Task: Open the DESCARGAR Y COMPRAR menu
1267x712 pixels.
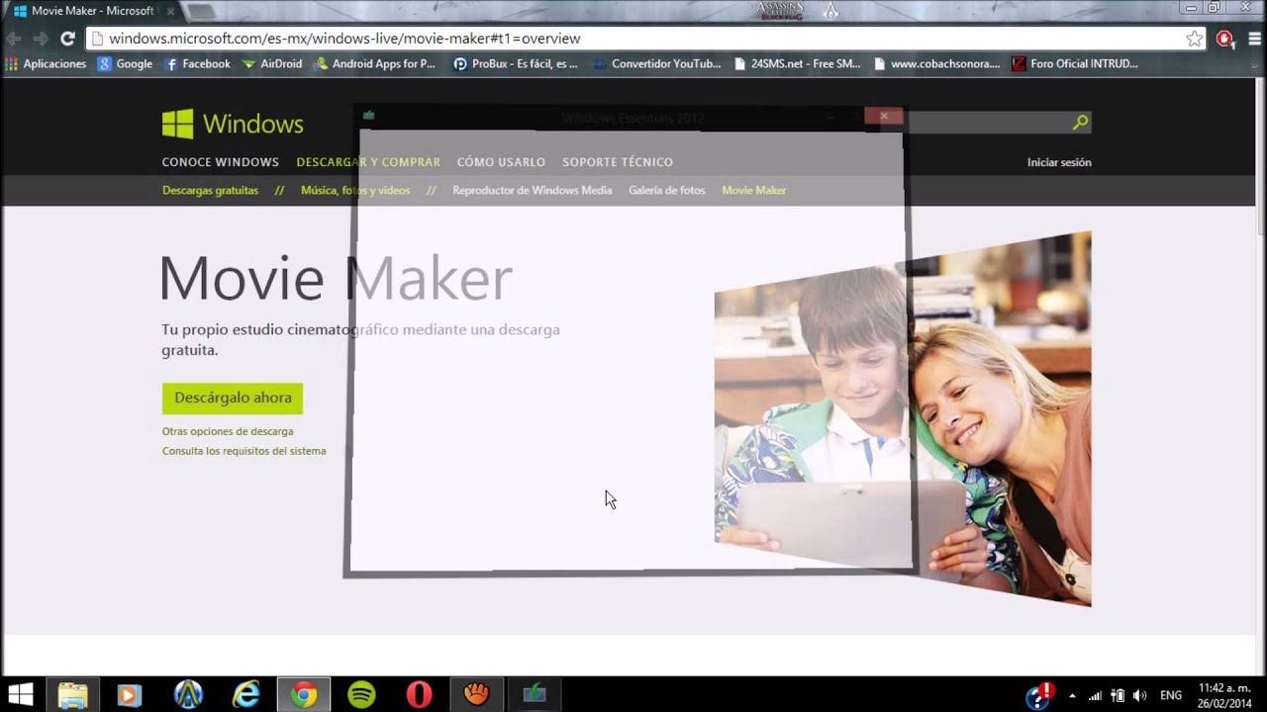Action: (x=368, y=162)
